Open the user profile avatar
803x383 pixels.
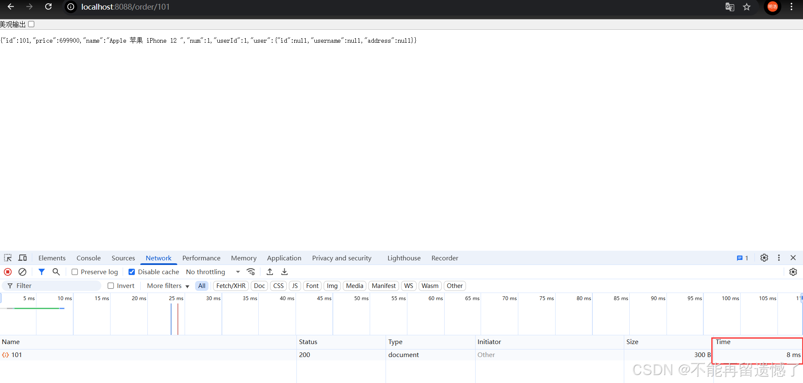772,7
